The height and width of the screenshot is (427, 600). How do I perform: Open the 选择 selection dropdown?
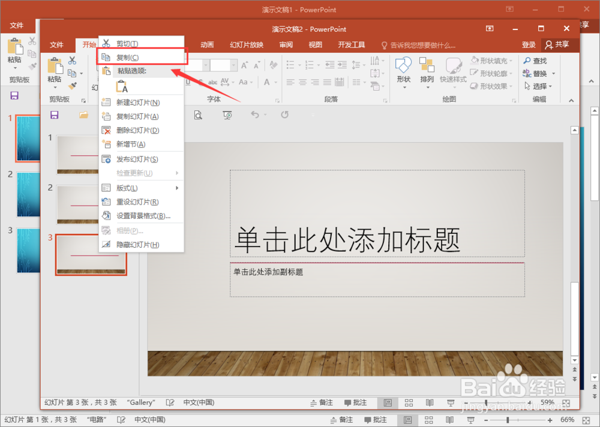pos(538,86)
